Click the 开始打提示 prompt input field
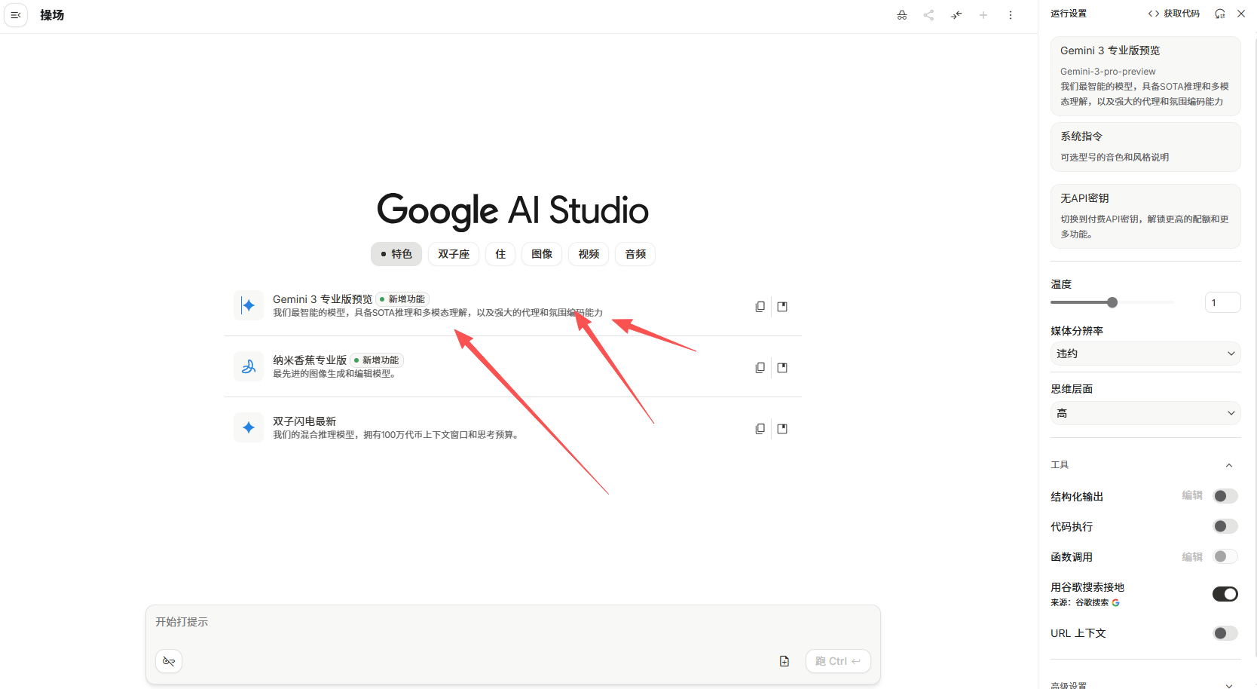The image size is (1257, 689). [512, 622]
